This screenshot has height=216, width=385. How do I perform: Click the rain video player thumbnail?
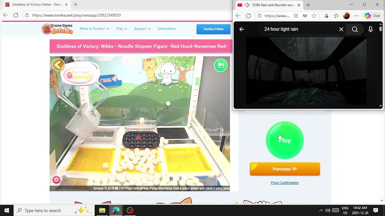[306, 71]
